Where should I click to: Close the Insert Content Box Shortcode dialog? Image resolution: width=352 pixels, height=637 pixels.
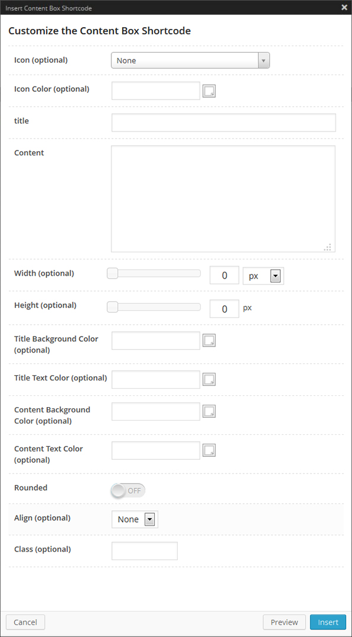[344, 7]
